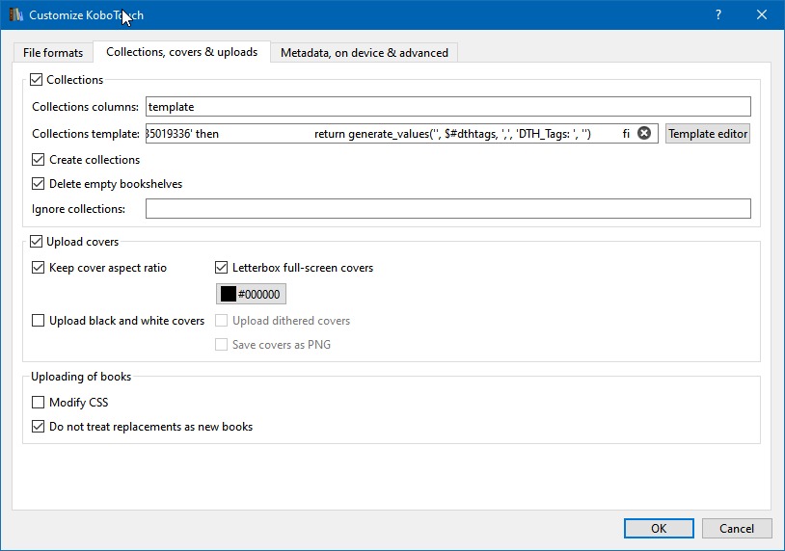Enable Upload black and white covers
Image resolution: width=785 pixels, height=551 pixels.
tap(38, 321)
